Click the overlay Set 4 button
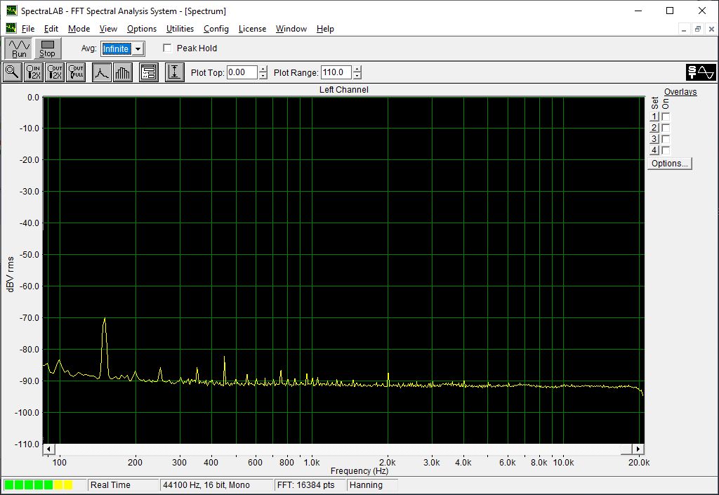719x495 pixels. point(654,150)
